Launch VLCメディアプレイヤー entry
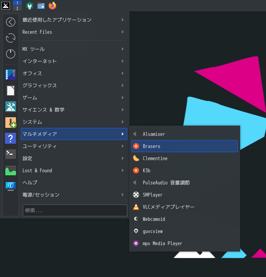The height and width of the screenshot is (277, 266). [x=185, y=207]
